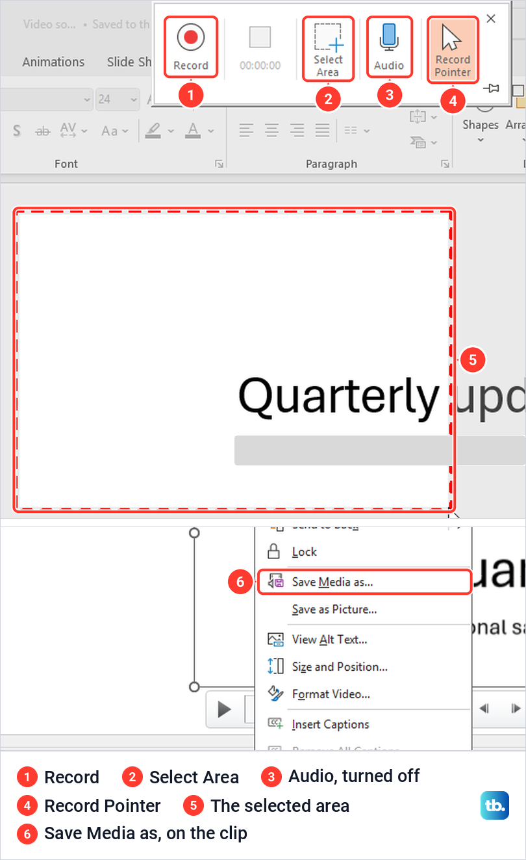Align text left

pos(245,130)
